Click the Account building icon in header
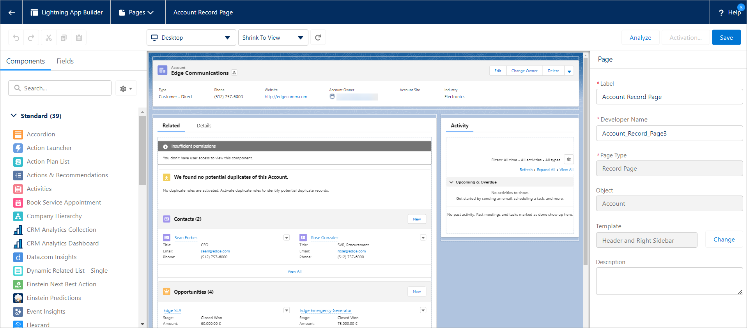The height and width of the screenshot is (328, 747). 163,70
